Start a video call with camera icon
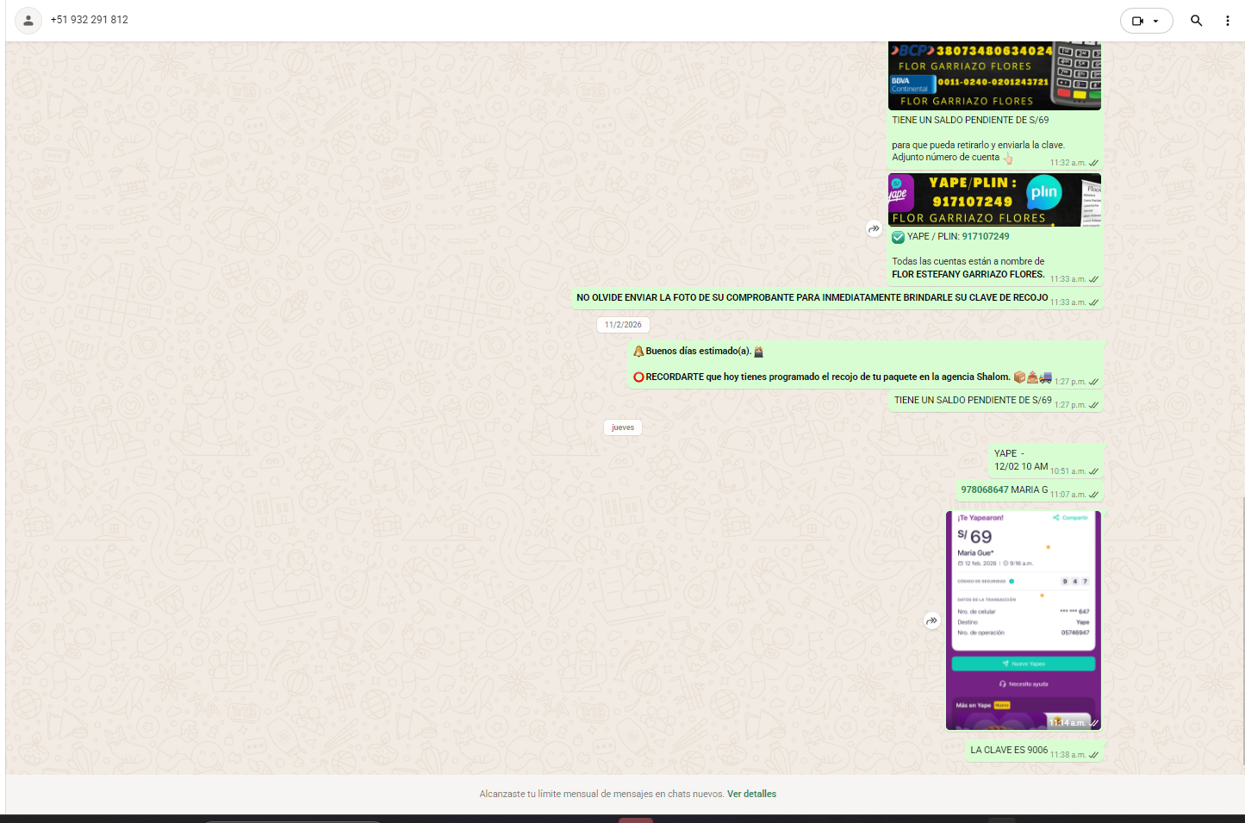 (1137, 21)
